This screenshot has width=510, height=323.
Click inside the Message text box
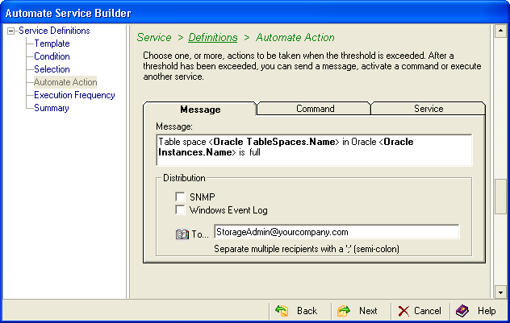click(314, 150)
